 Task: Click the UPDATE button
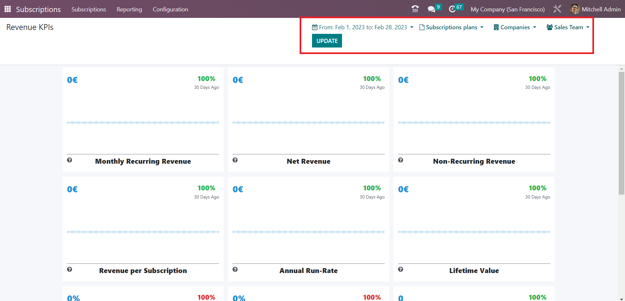coord(327,41)
